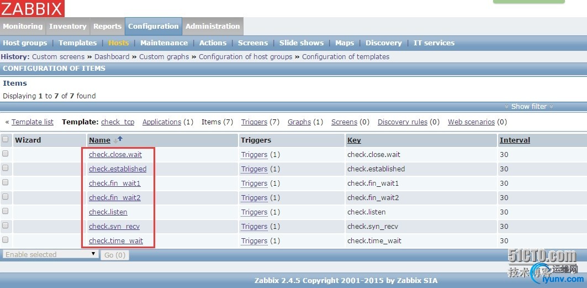Expand the Show filter panel
This screenshot has height=288, width=587.
[x=528, y=106]
